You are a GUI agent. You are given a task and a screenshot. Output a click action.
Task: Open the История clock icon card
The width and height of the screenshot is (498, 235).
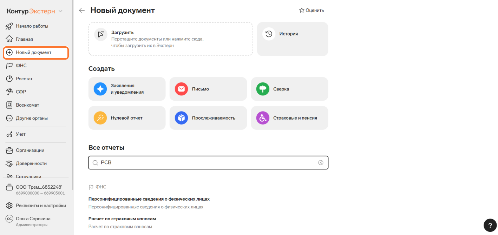269,34
